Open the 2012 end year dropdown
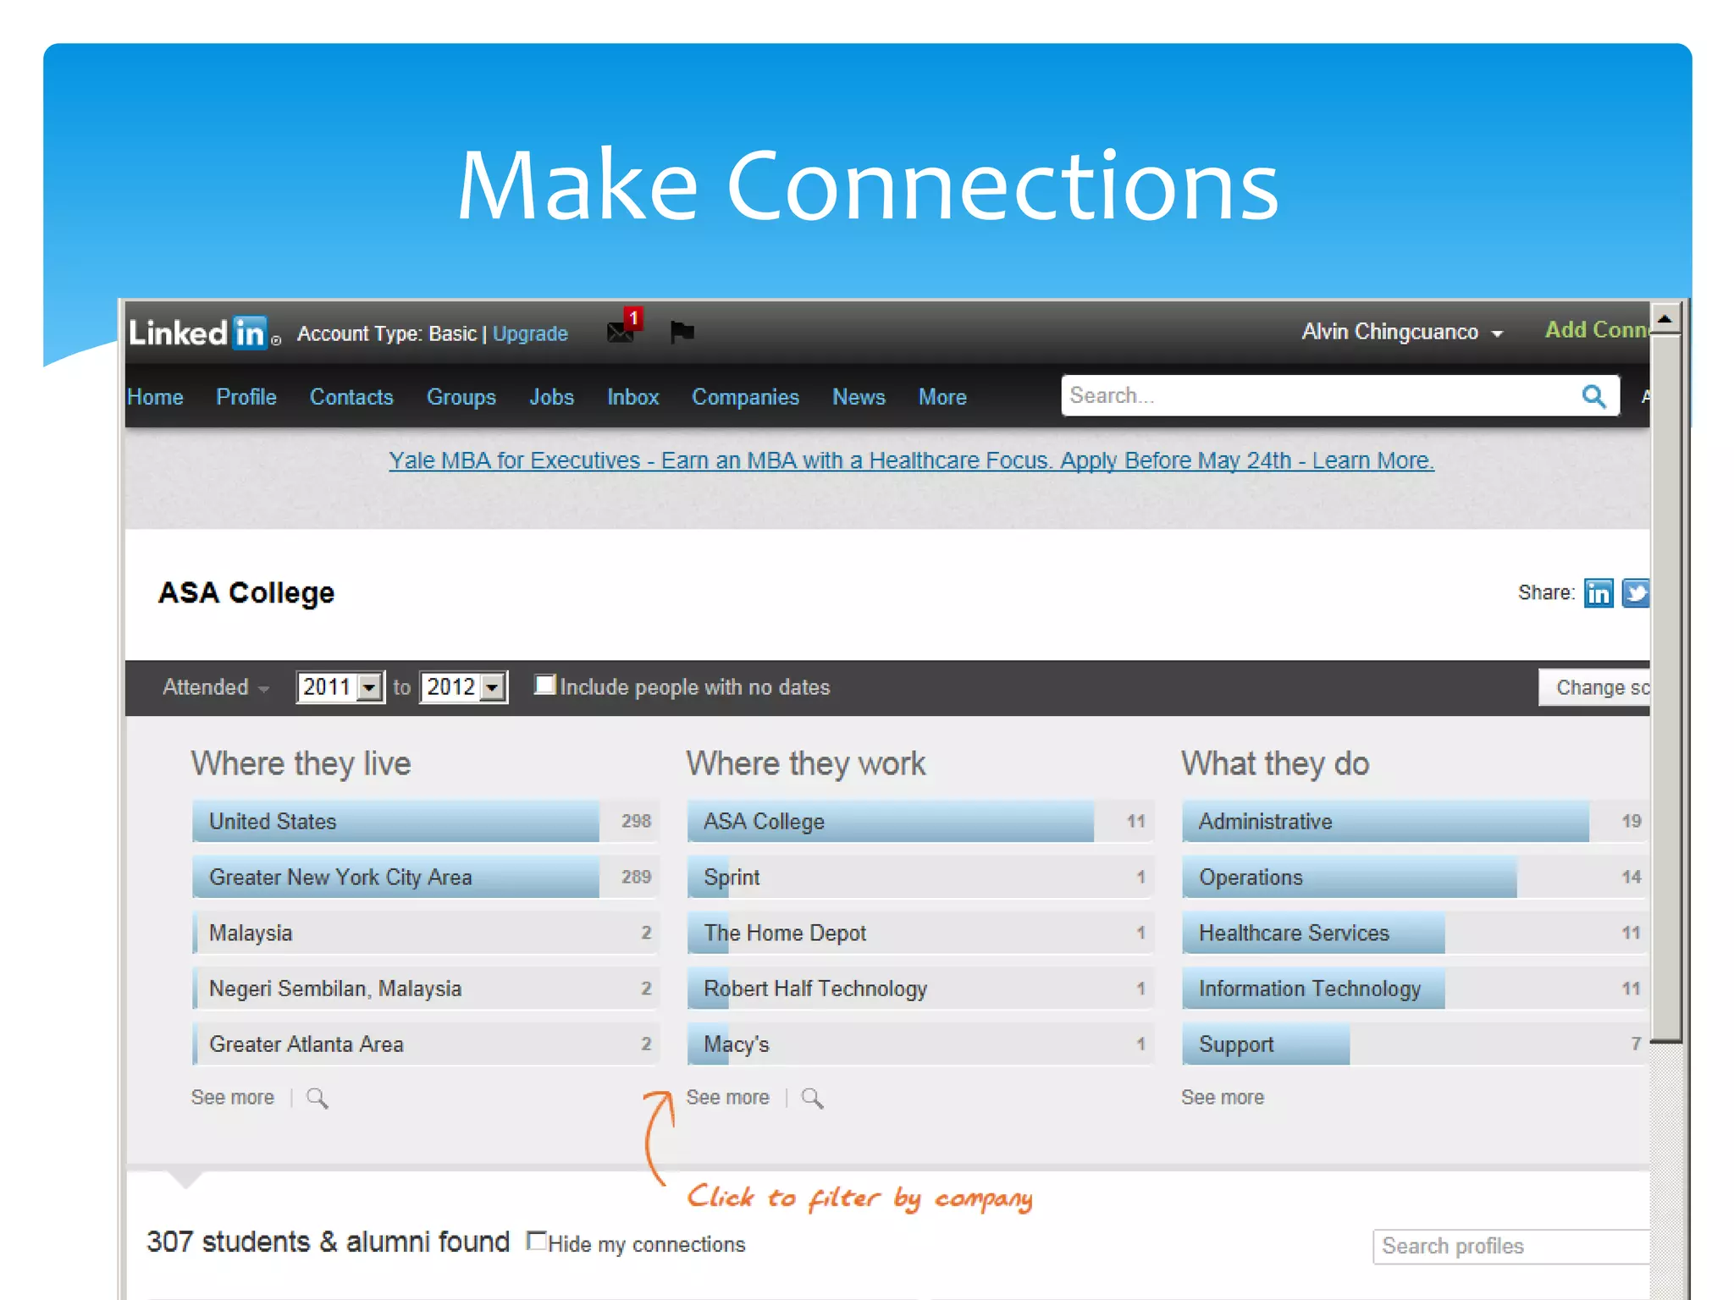This screenshot has width=1734, height=1300. [493, 687]
